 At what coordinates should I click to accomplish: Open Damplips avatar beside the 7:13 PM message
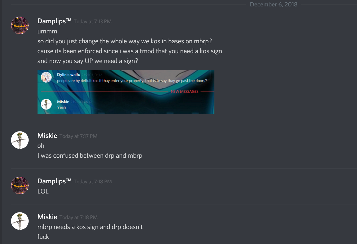[20, 25]
